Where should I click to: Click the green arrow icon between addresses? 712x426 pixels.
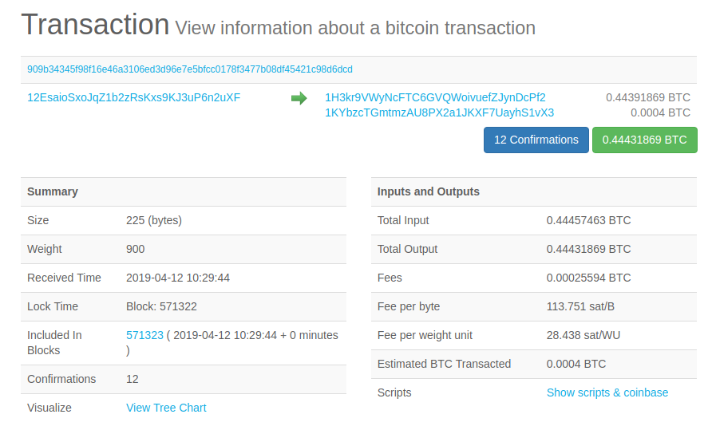pyautogui.click(x=299, y=98)
